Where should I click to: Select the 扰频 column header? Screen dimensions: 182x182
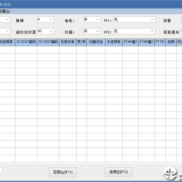tap(171, 42)
